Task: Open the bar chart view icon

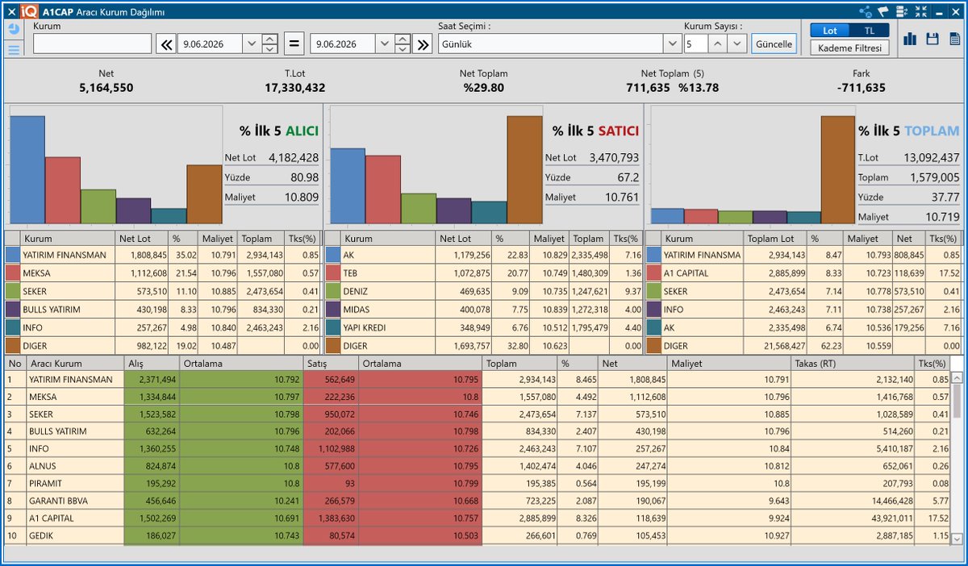Action: [x=911, y=40]
